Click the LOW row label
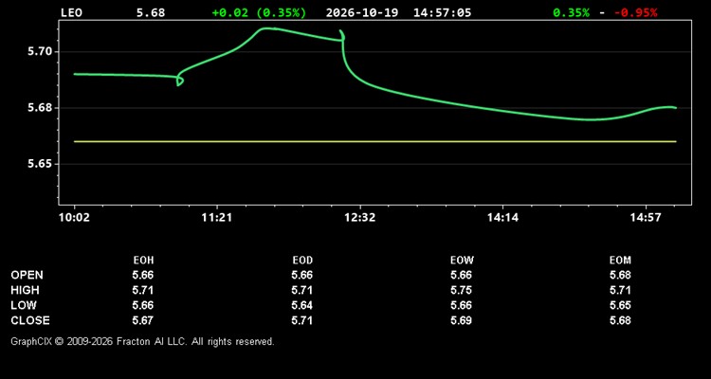 pyautogui.click(x=24, y=305)
